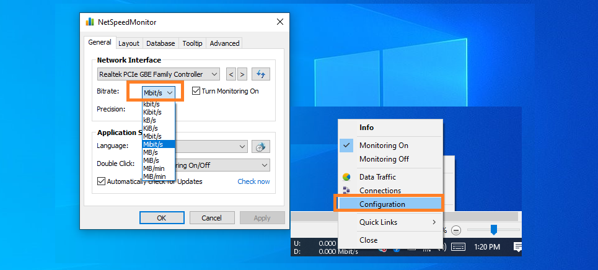Choose kbit/s from the bitrate list
The height and width of the screenshot is (270, 598).
click(158, 104)
